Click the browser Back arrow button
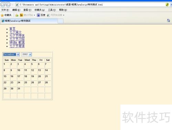This screenshot has width=172, height=130. [x=3, y=5]
